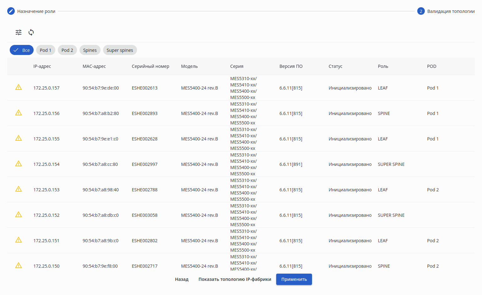Click the warning icon for 172.25.0.154
The image size is (482, 295).
click(x=19, y=164)
